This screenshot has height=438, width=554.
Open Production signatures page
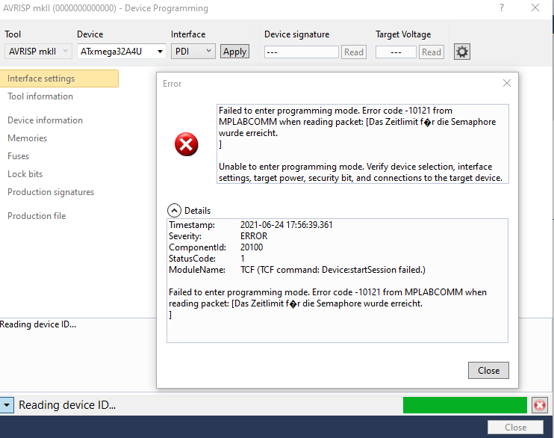pos(51,192)
